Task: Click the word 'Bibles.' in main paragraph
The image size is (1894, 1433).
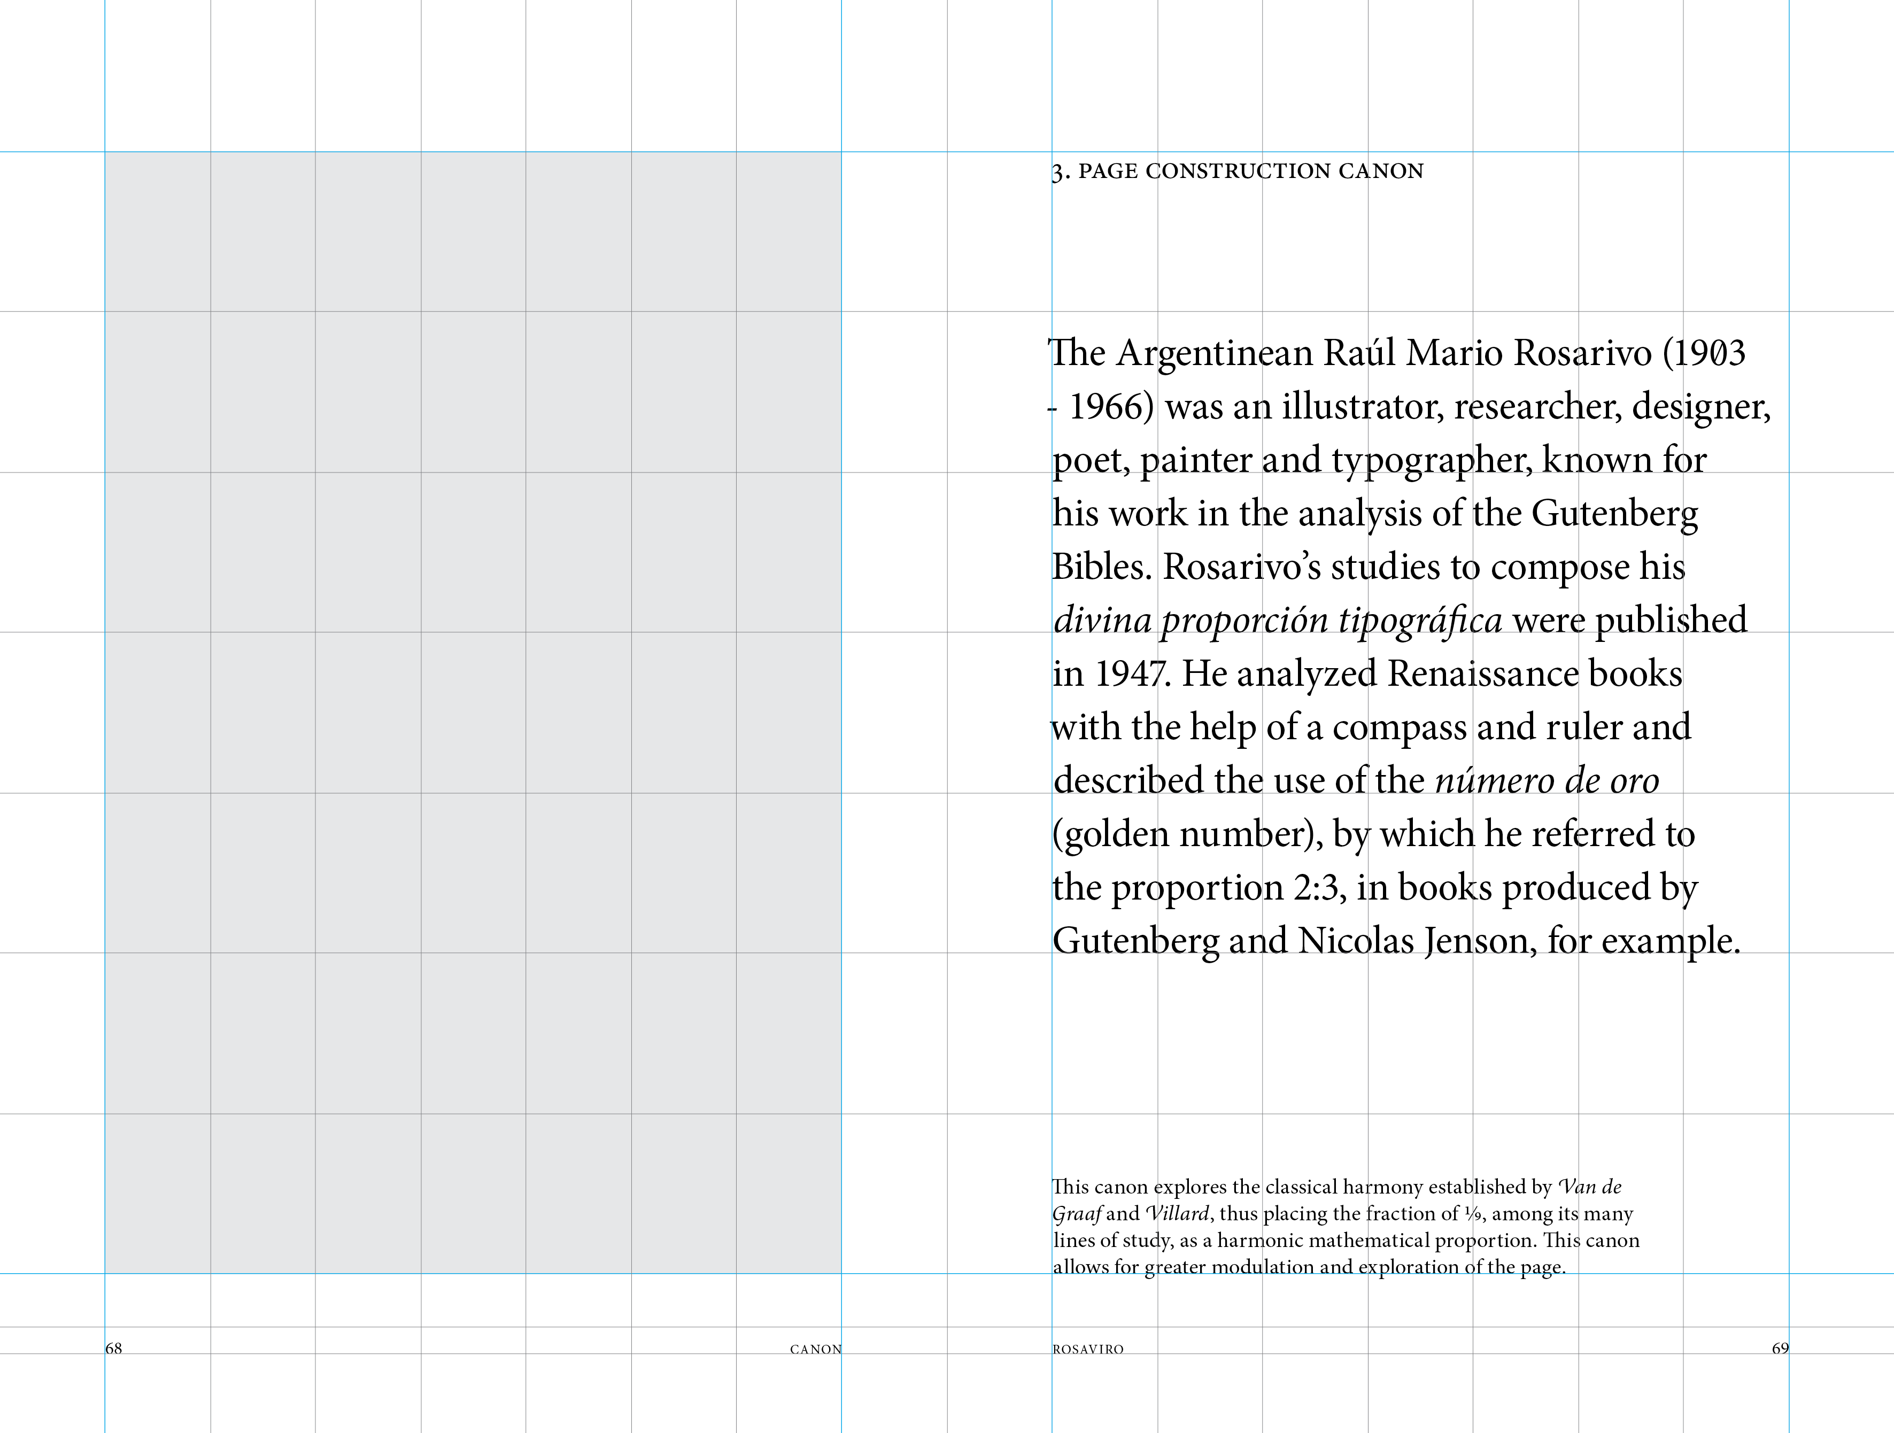Action: 1101,567
